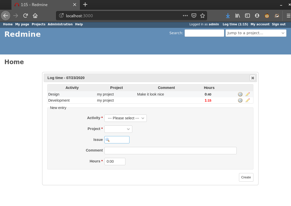Go to Projects in top menu
Screen dimensions: 291x206
[39, 24]
